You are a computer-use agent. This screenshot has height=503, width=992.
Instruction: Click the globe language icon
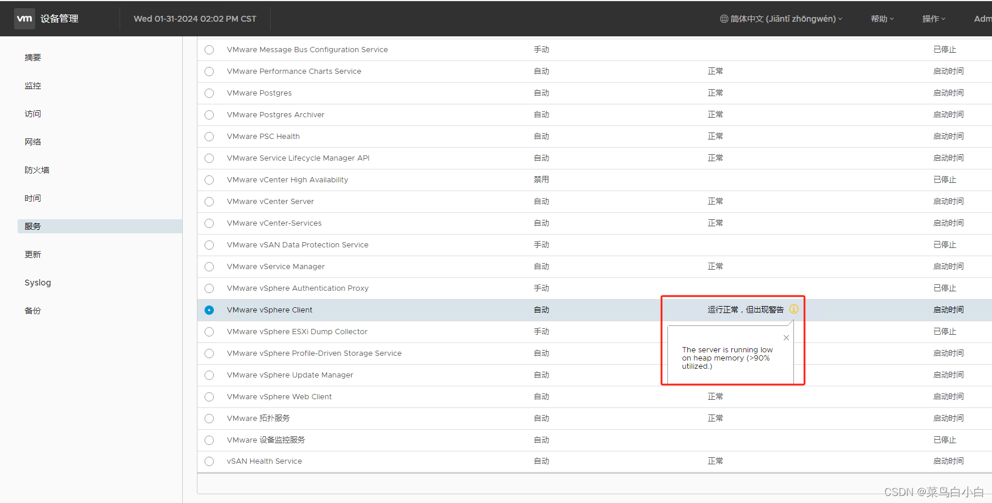[724, 19]
